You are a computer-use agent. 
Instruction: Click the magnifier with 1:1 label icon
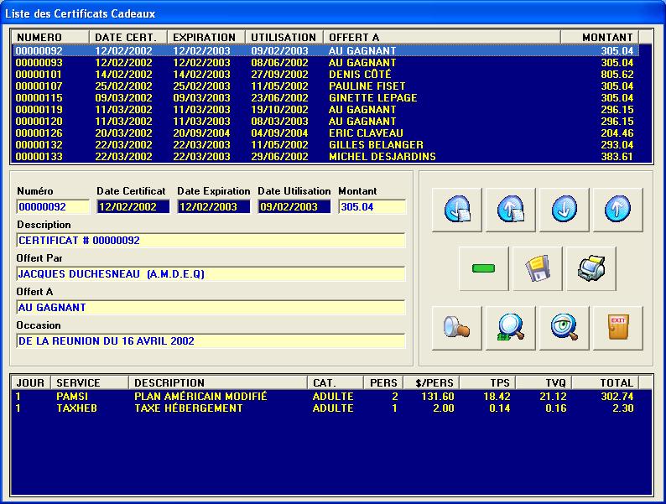[x=510, y=328]
